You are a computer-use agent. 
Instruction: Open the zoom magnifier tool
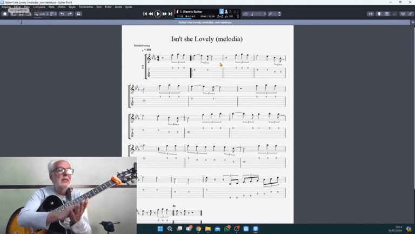(36, 14)
